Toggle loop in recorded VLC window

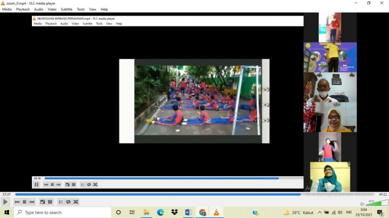pyautogui.click(x=89, y=185)
